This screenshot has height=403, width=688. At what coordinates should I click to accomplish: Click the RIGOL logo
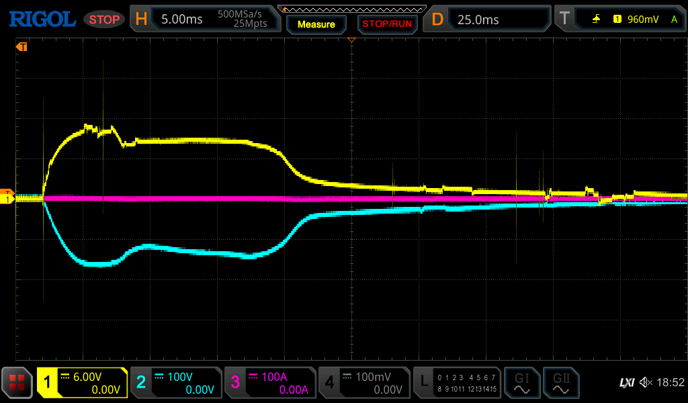coord(42,19)
